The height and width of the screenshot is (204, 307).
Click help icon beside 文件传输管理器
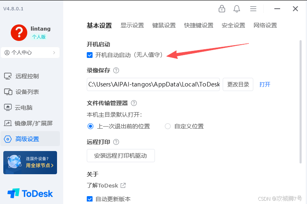tap(134, 103)
